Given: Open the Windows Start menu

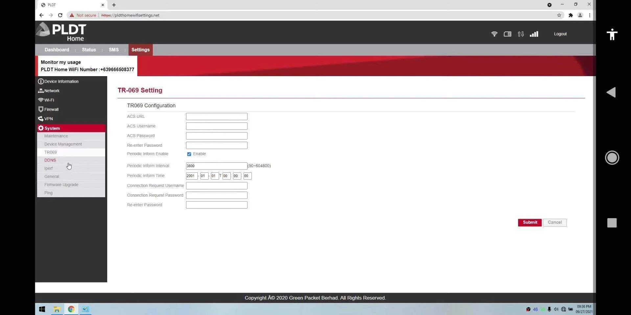Looking at the screenshot, I should coord(42,309).
